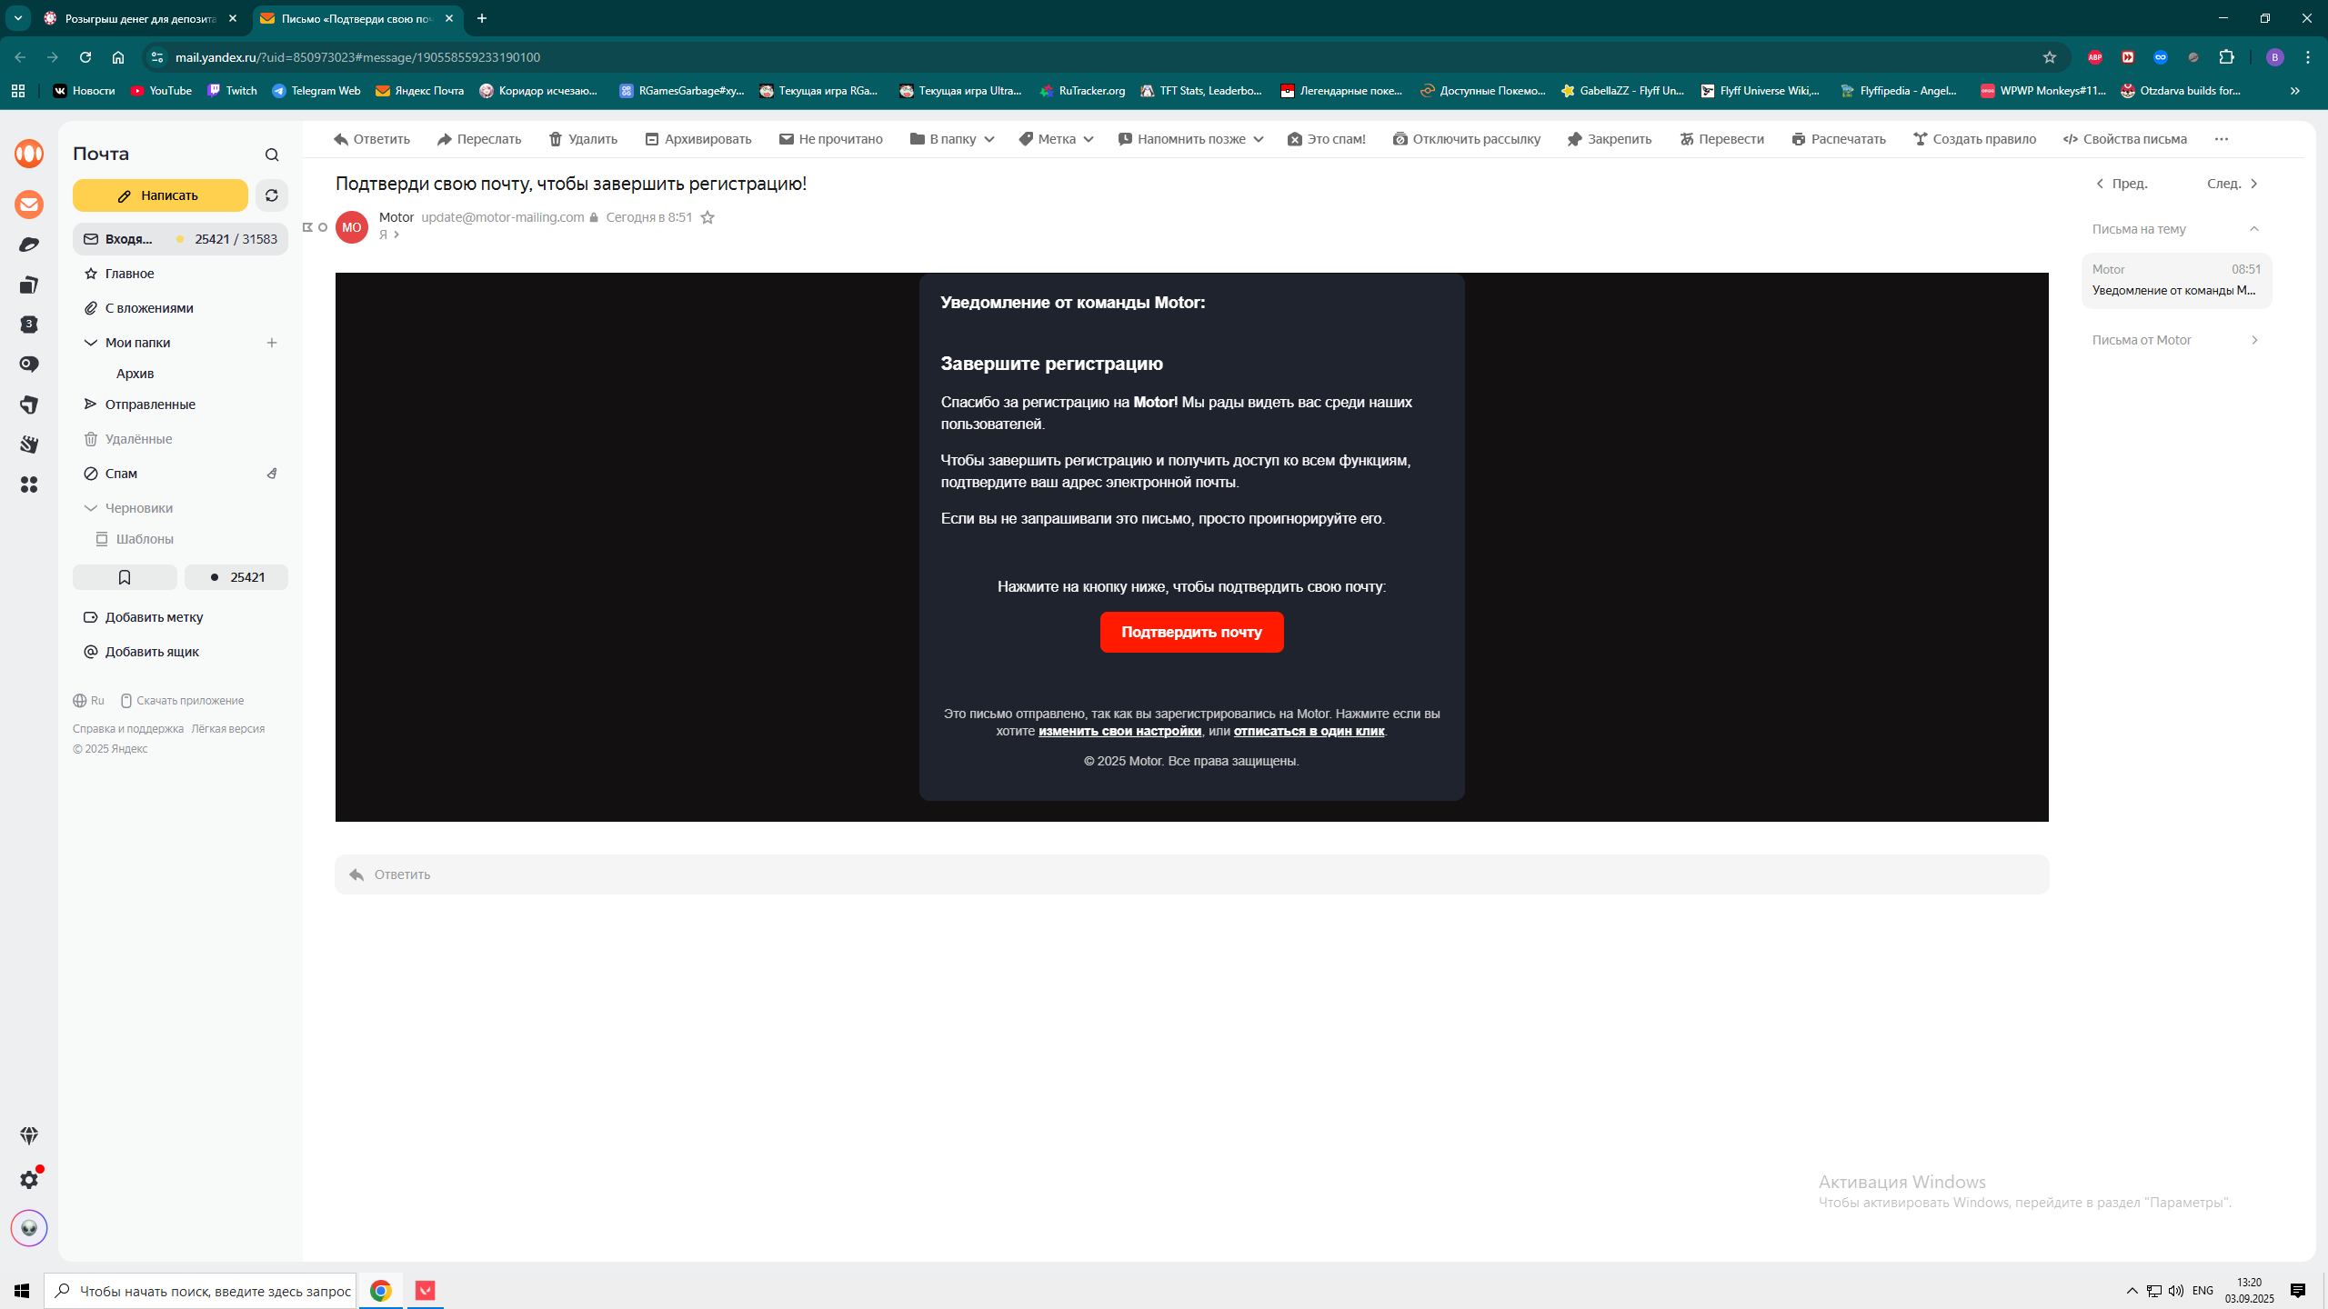Toggle the bookmarks filter below the folder list
Screen dimensions: 2328x1309
coord(125,576)
